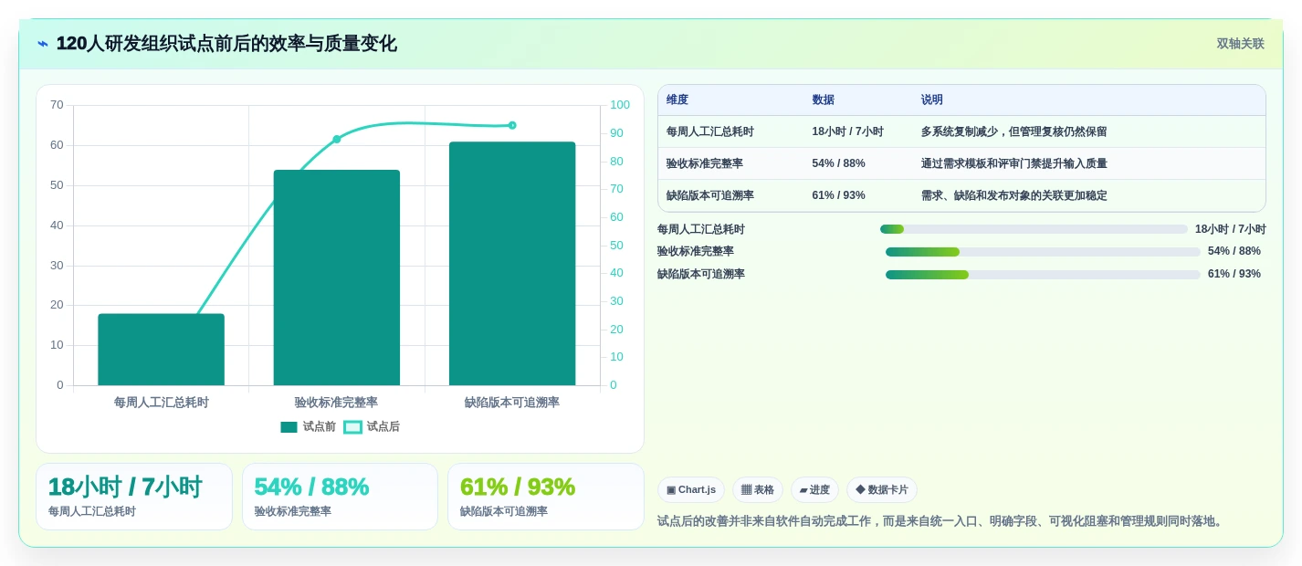Click the 验收标准完整率 progress row label

[x=696, y=252]
